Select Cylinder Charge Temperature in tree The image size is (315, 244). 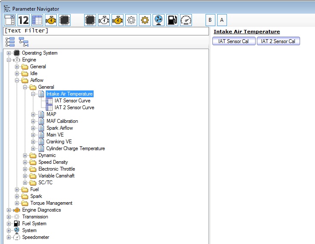(75, 148)
